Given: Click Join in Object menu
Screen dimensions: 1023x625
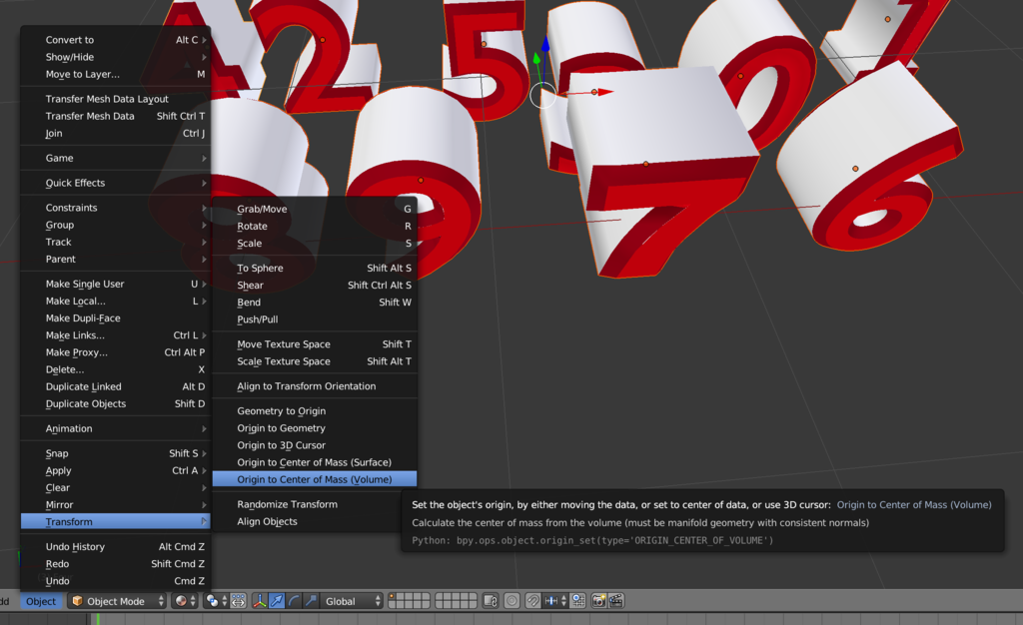Looking at the screenshot, I should pos(116,133).
